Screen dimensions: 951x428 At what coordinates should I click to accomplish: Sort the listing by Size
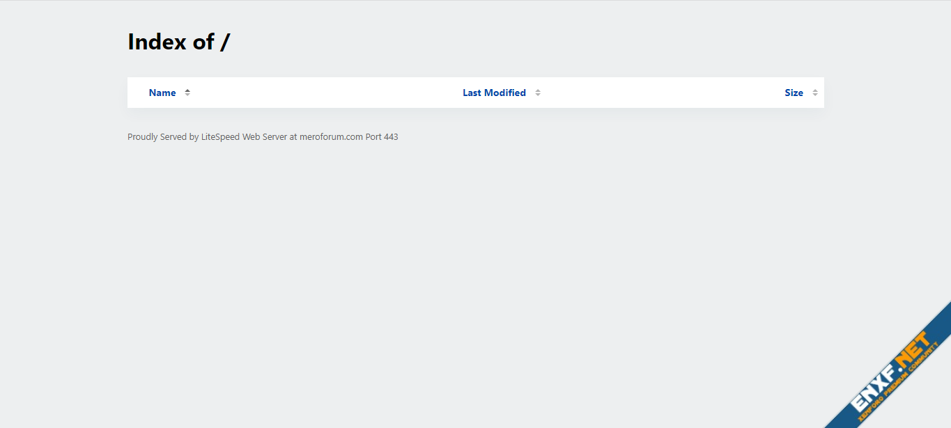point(794,93)
